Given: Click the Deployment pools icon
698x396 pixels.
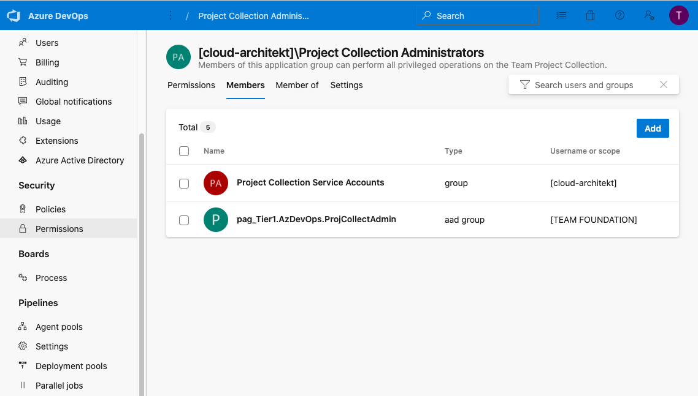Looking at the screenshot, I should point(23,365).
